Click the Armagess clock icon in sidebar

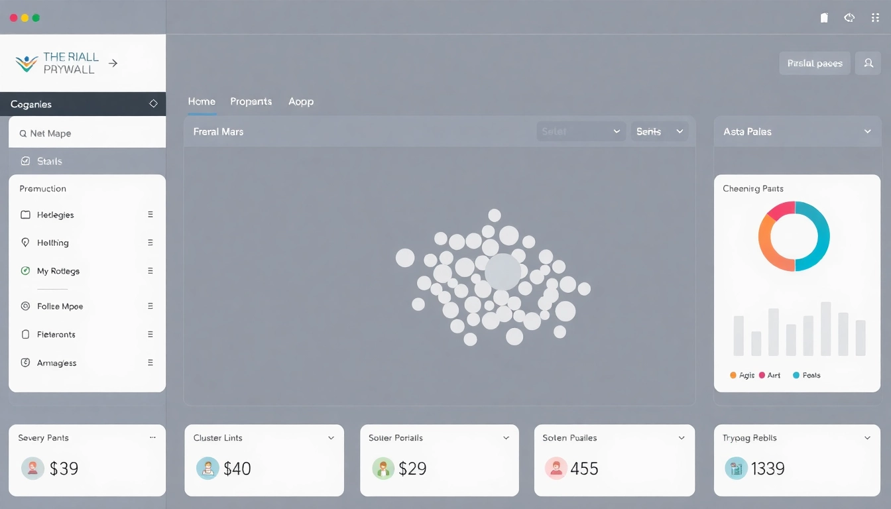pyautogui.click(x=25, y=363)
